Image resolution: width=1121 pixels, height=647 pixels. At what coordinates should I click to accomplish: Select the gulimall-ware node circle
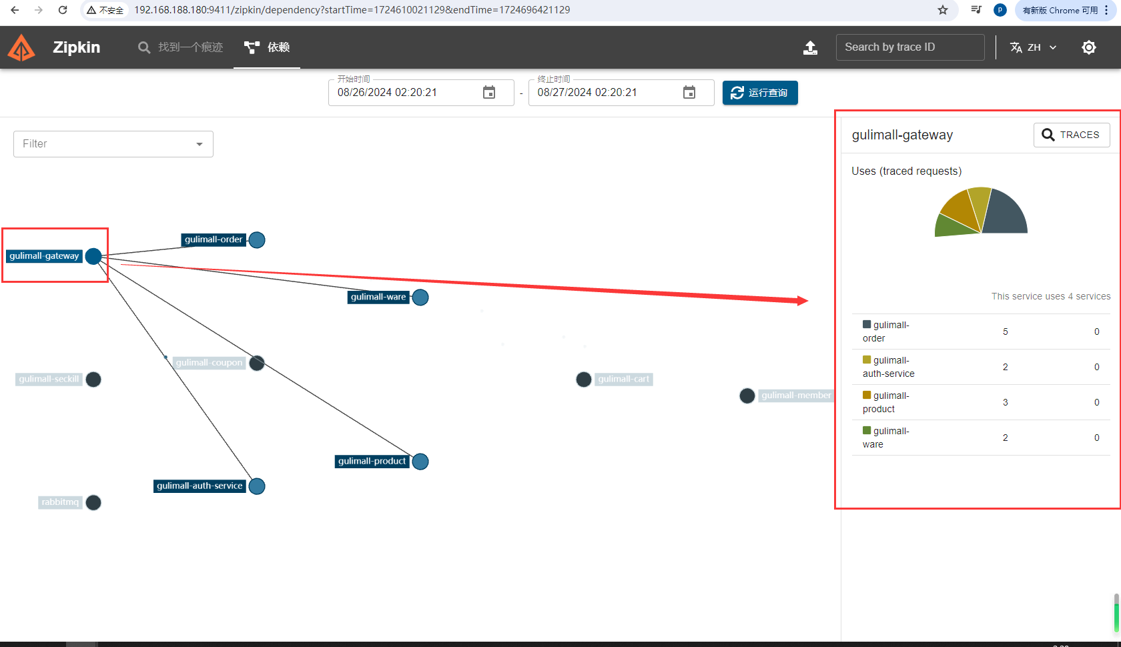click(x=420, y=297)
